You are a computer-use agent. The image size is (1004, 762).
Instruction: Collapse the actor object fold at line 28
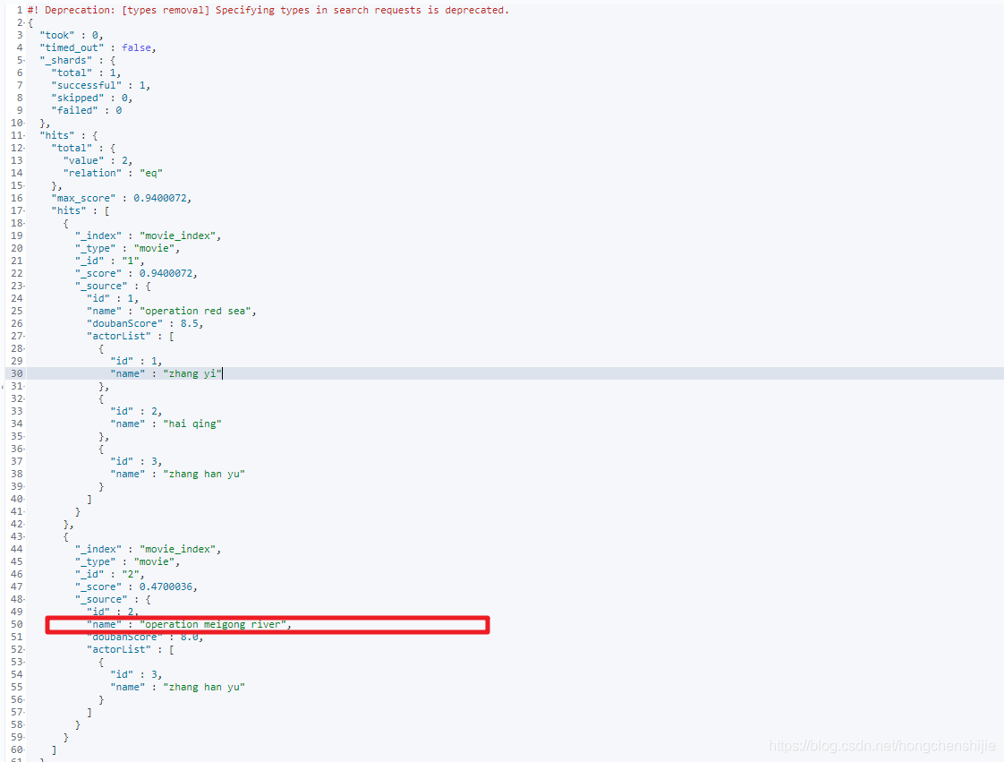point(24,348)
